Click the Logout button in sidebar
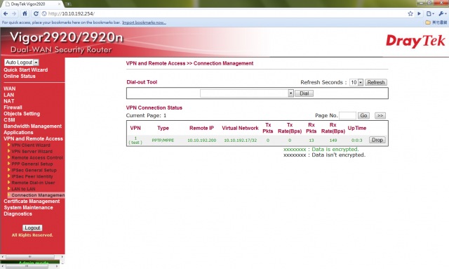 point(32,228)
